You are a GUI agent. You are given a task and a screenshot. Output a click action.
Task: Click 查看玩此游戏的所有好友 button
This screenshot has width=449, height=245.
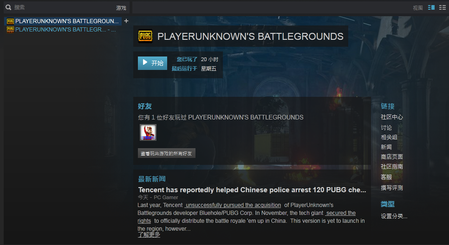[166, 153]
